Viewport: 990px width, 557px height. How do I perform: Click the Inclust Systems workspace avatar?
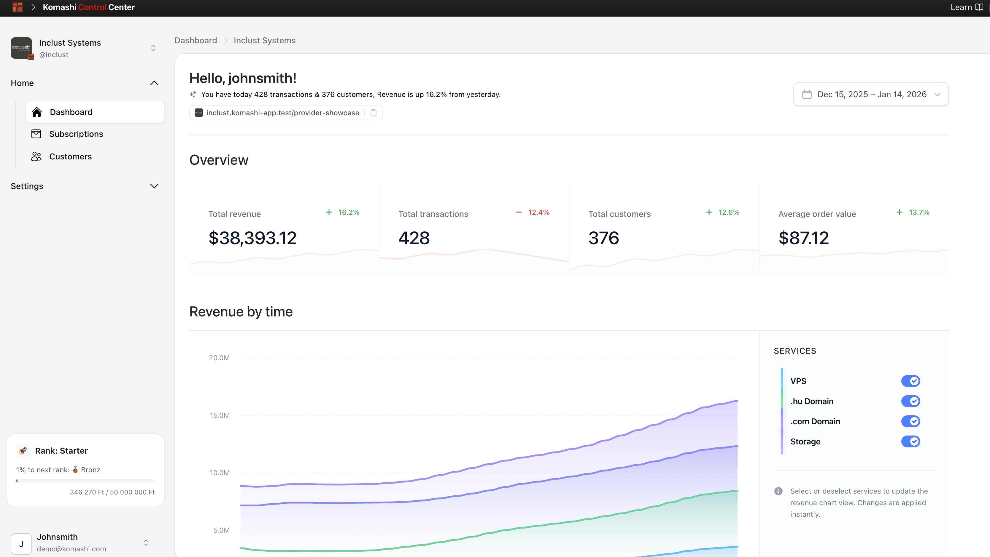tap(22, 48)
